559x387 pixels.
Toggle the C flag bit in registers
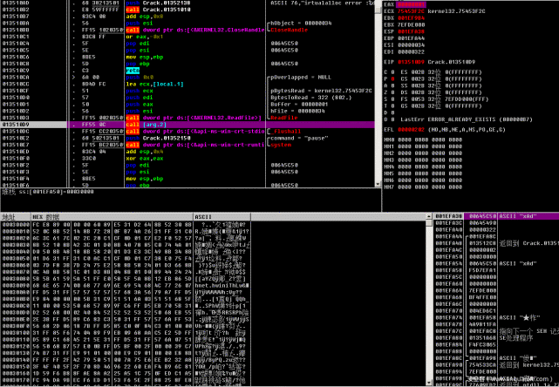(x=392, y=72)
